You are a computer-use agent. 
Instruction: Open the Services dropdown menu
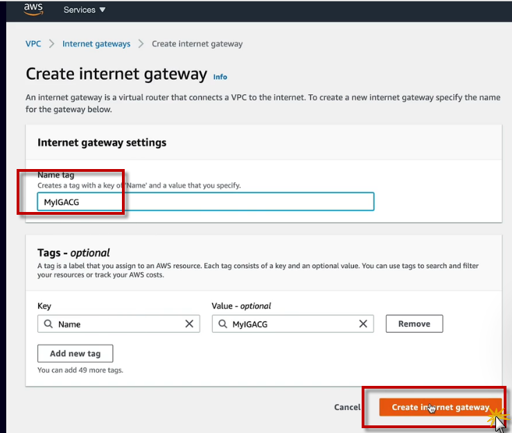coord(84,10)
